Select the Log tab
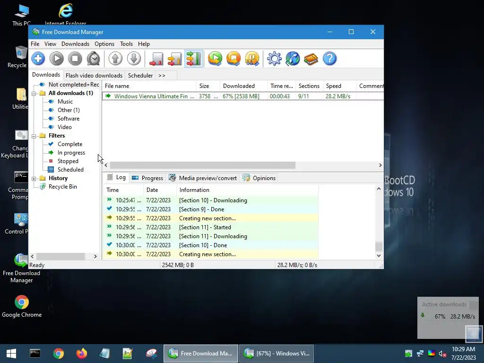The width and height of the screenshot is (484, 363). click(x=116, y=178)
